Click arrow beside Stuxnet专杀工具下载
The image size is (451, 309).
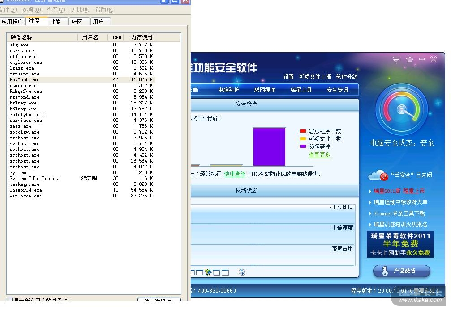point(370,213)
